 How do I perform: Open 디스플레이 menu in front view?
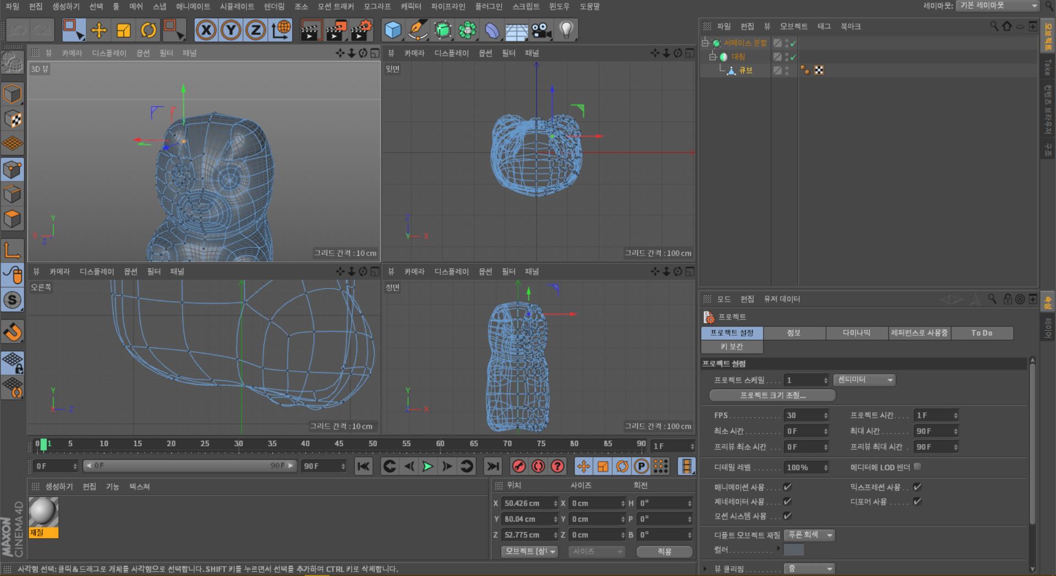click(452, 272)
